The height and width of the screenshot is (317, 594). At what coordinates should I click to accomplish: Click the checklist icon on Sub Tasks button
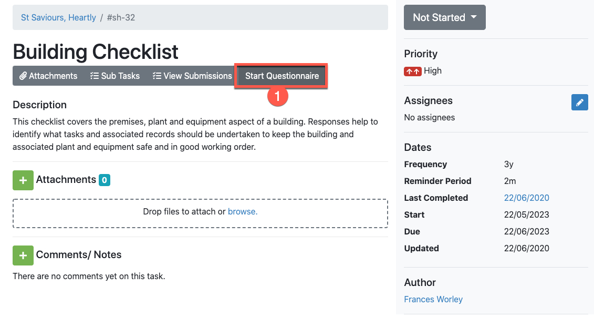95,76
